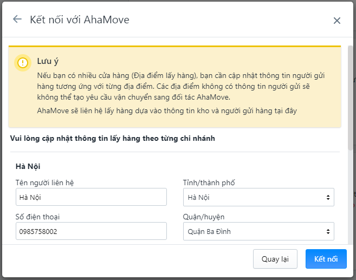
Task: Click the blue Kết nối button
Action: pos(326,259)
